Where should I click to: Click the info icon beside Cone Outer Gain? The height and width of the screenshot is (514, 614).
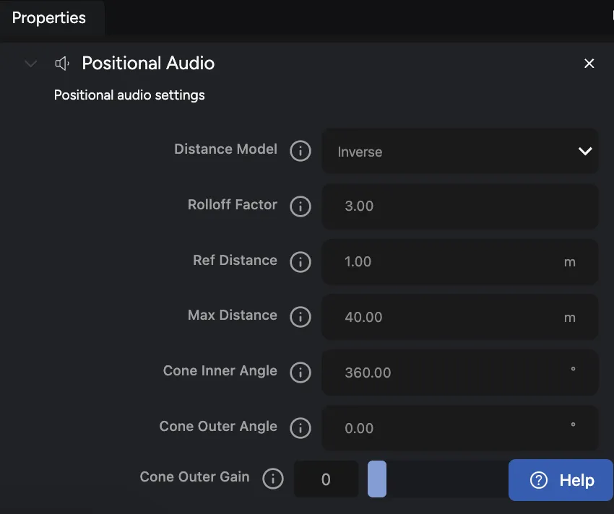[273, 479]
